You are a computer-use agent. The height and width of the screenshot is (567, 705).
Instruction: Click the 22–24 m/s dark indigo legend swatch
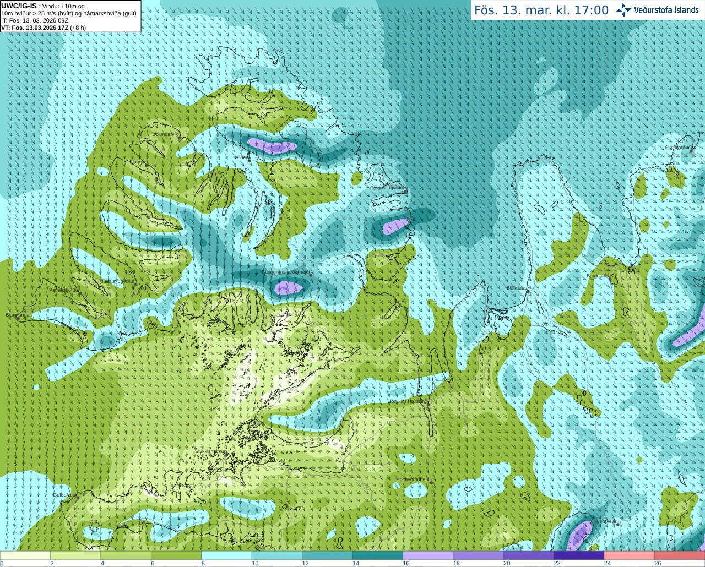point(579,555)
